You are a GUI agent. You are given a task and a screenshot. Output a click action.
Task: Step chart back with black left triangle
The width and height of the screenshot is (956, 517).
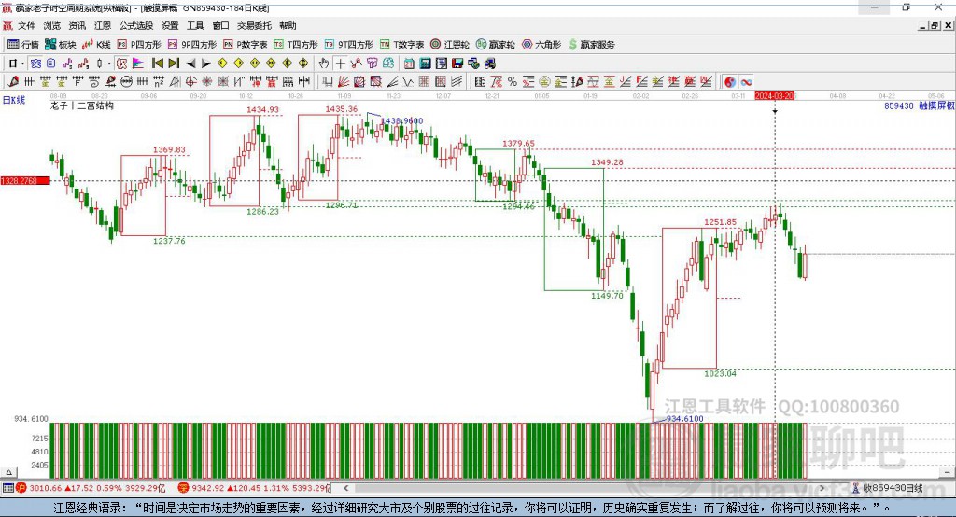190,63
